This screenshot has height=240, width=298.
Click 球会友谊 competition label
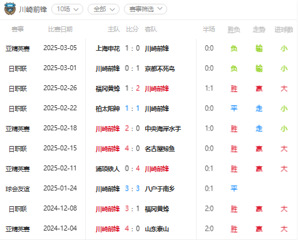click(x=18, y=189)
